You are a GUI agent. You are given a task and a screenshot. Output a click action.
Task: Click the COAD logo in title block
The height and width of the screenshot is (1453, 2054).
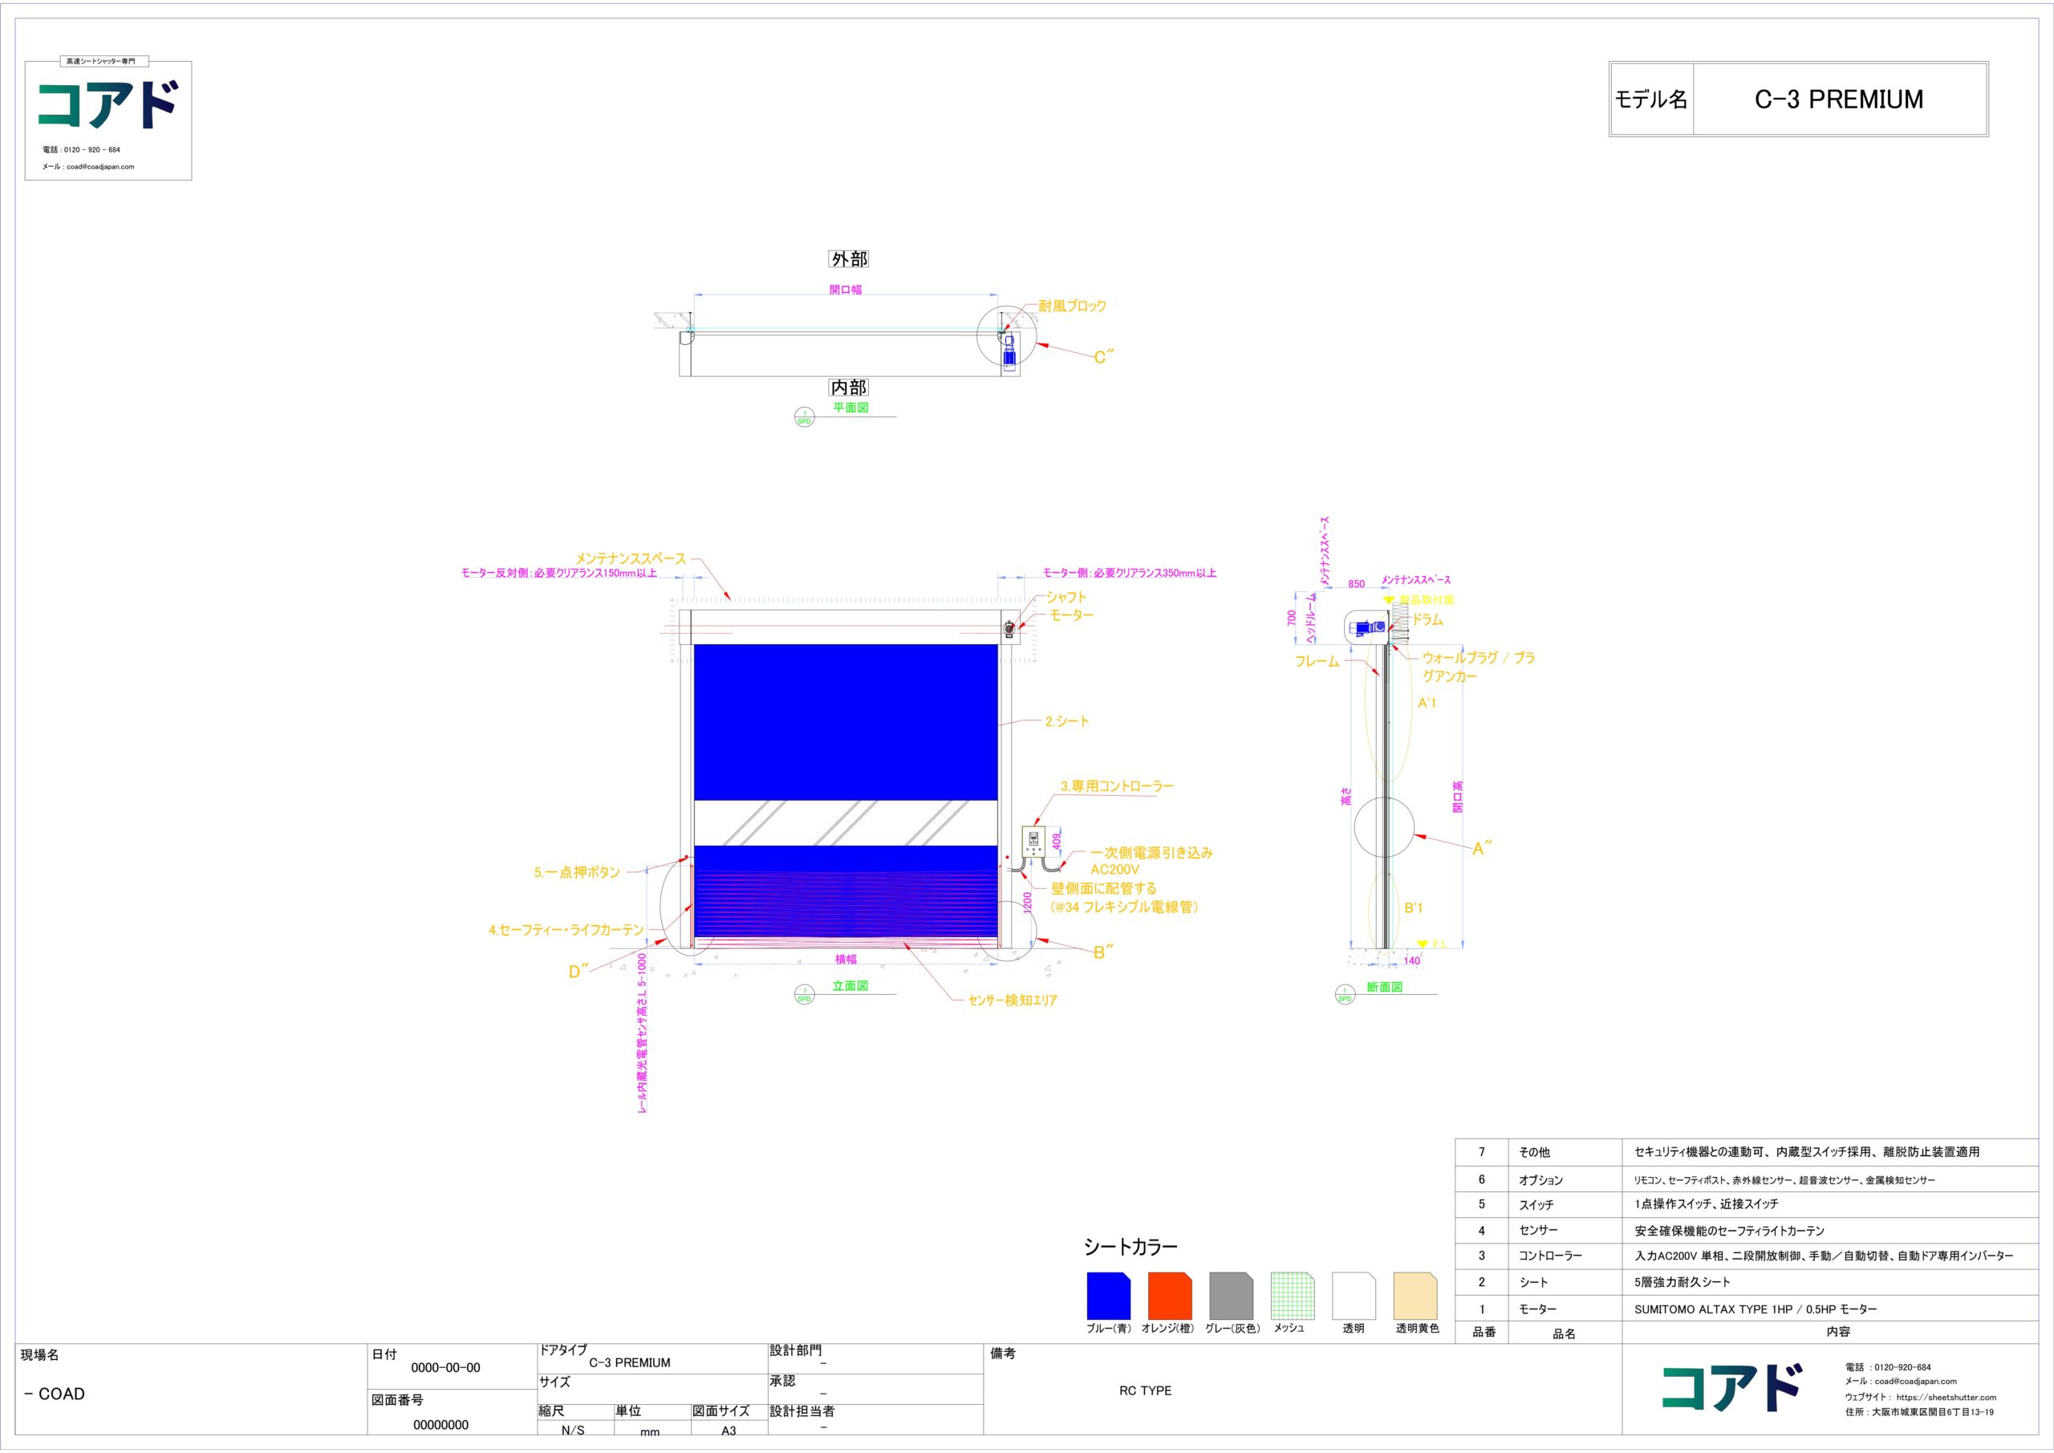click(x=1732, y=1389)
